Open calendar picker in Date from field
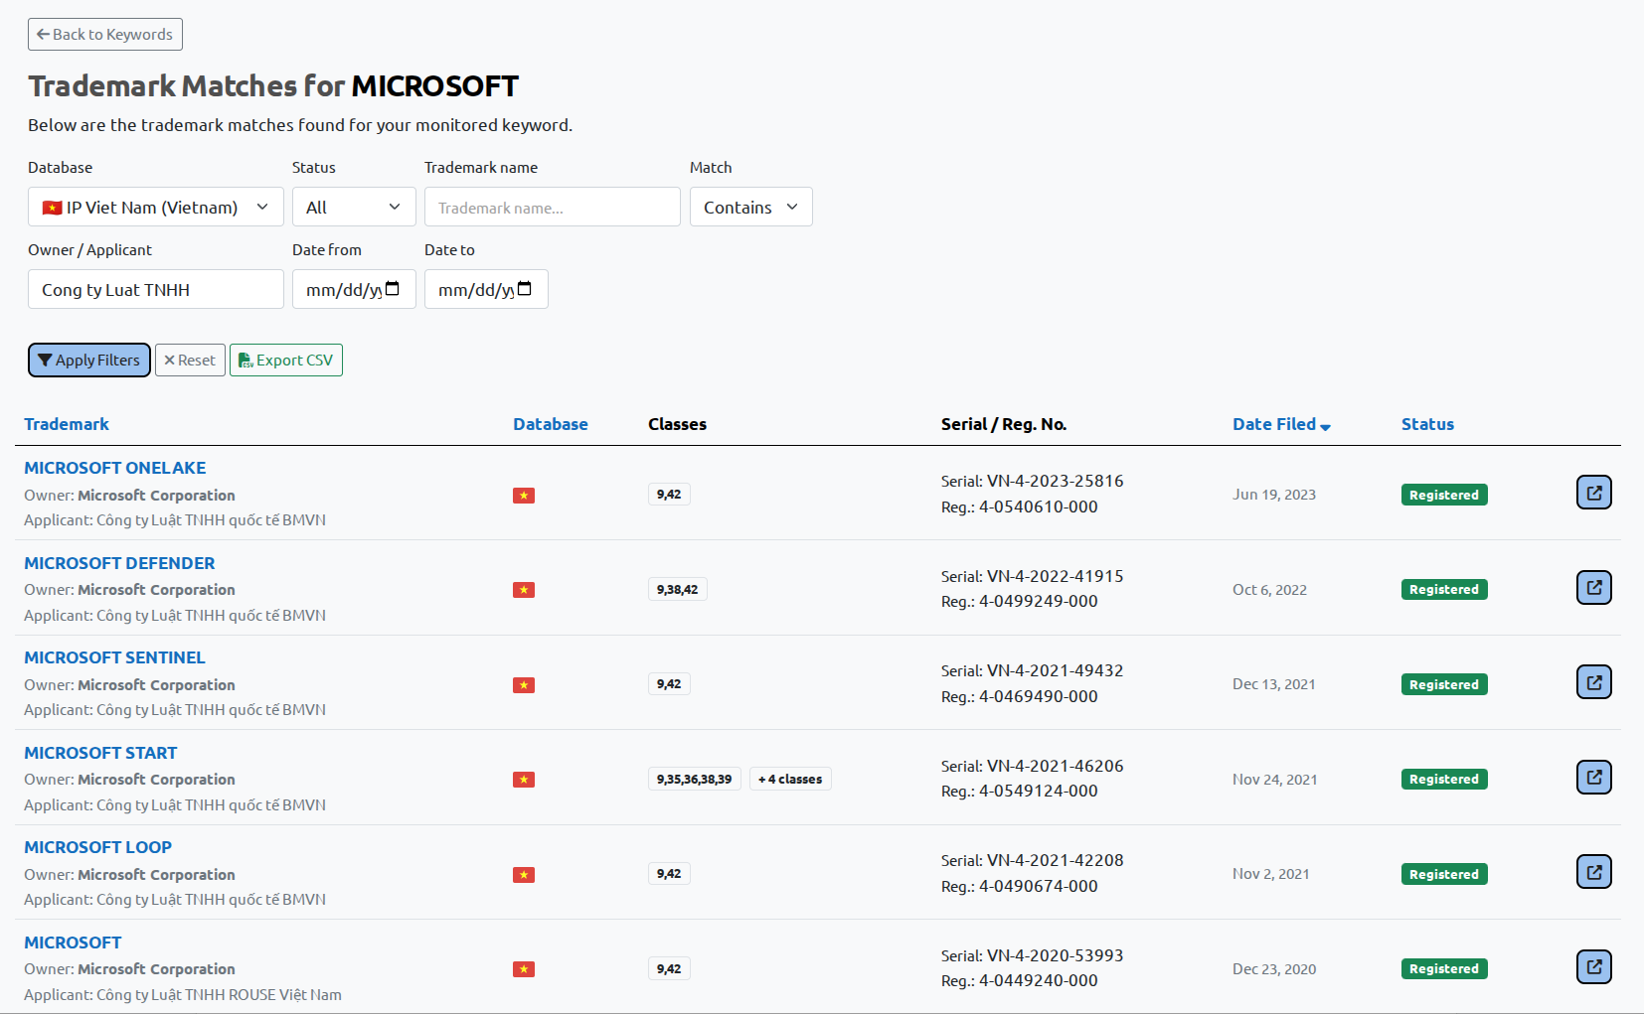The width and height of the screenshot is (1644, 1014). [x=393, y=289]
